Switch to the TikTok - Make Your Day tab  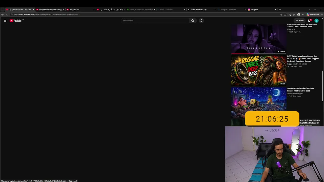pyautogui.click(x=201, y=10)
